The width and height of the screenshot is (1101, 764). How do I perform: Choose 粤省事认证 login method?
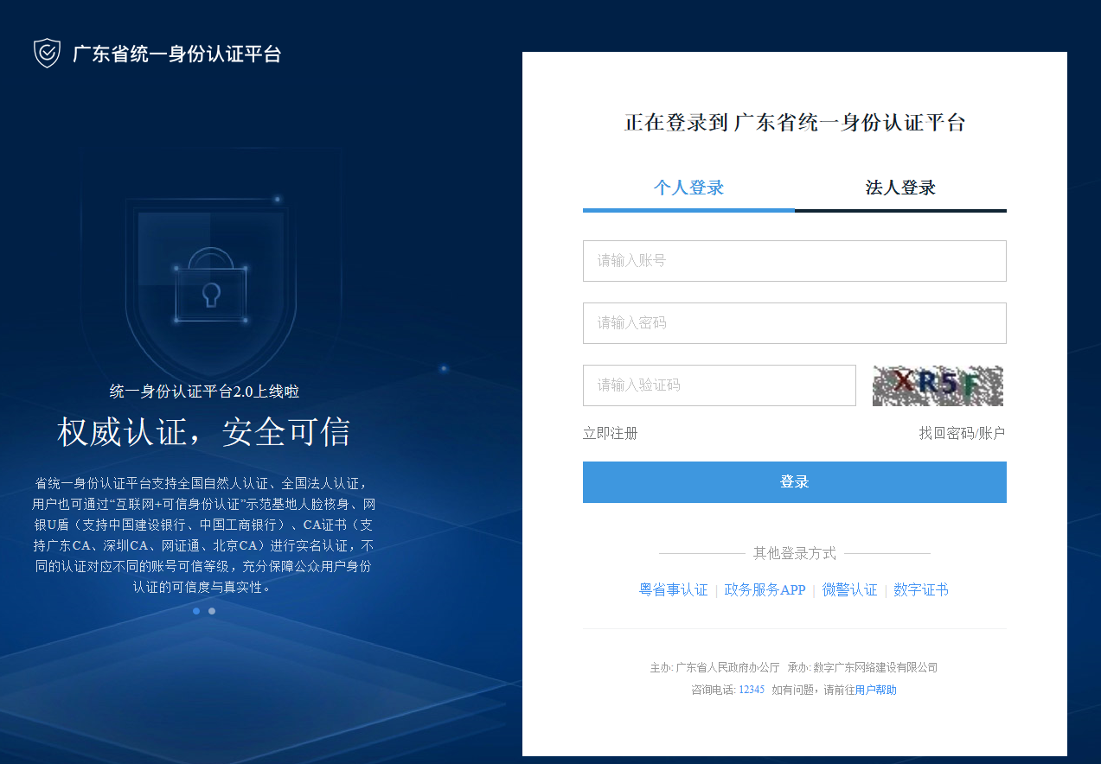point(673,590)
